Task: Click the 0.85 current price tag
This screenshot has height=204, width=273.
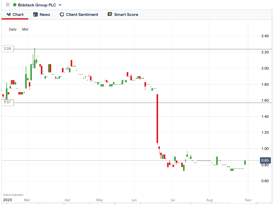Action: click(x=265, y=160)
